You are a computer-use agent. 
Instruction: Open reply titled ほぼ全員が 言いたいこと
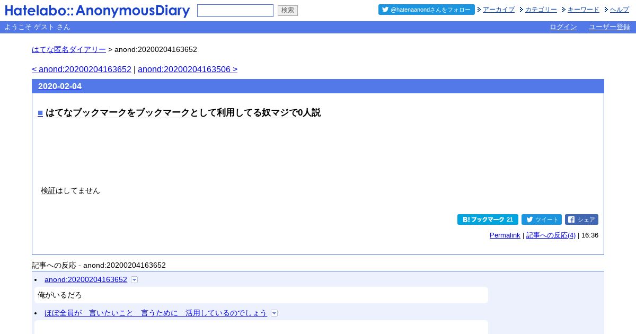point(156,313)
